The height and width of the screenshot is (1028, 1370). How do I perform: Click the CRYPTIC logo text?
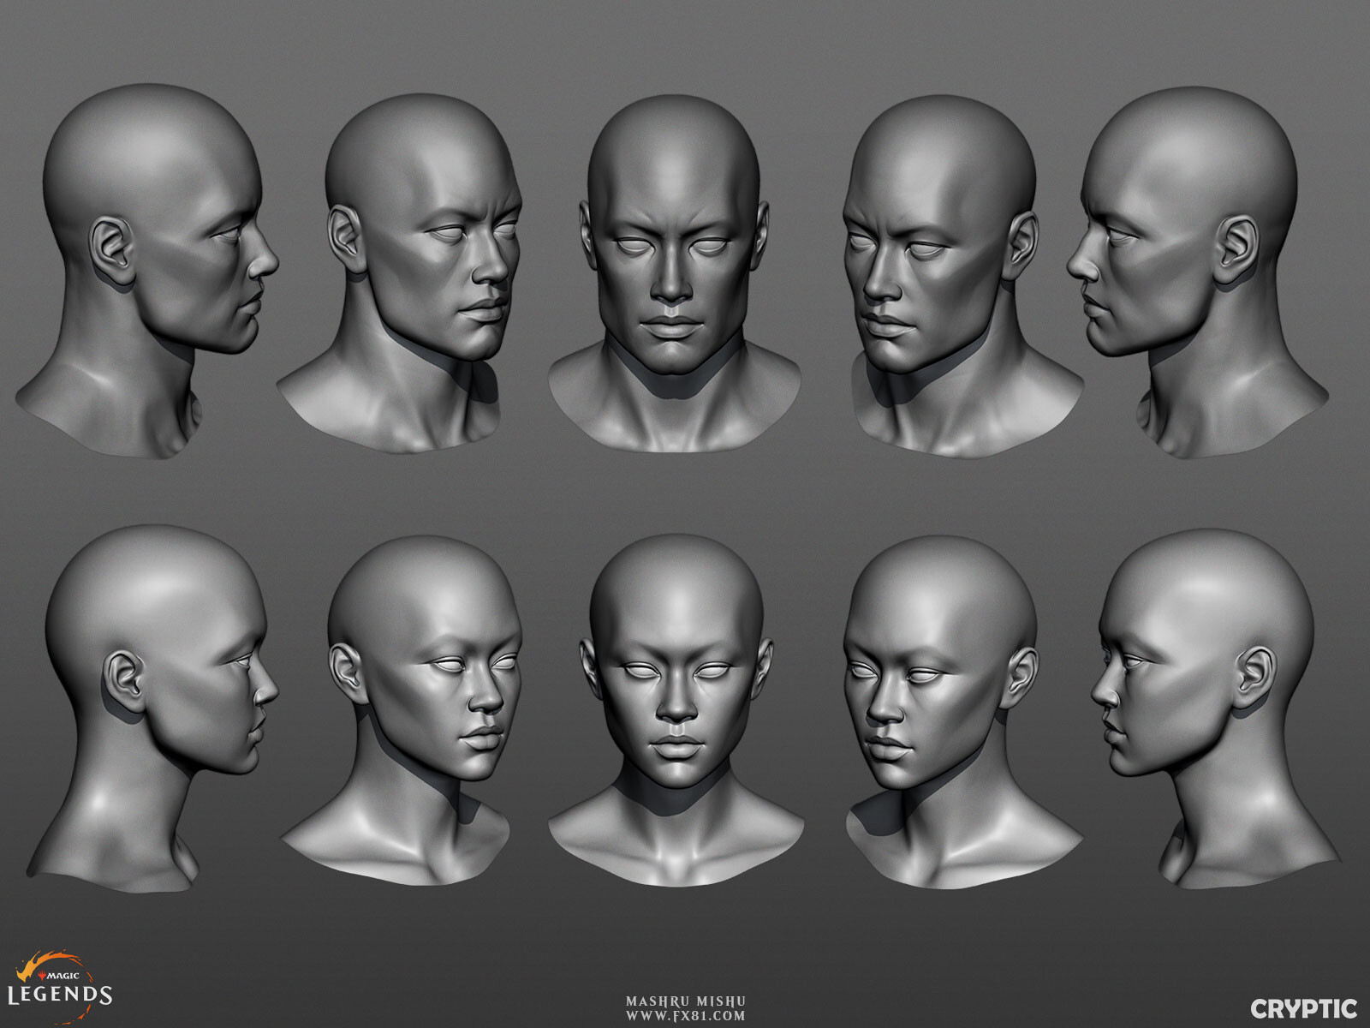pos(1304,1008)
